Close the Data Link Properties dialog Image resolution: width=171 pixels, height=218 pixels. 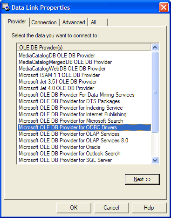164,7
